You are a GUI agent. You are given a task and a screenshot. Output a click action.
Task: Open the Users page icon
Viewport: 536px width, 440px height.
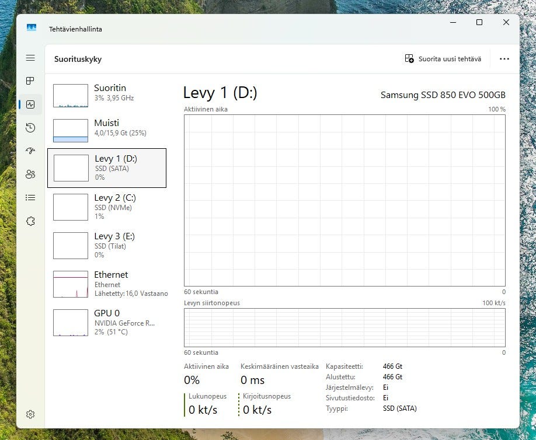[30, 174]
